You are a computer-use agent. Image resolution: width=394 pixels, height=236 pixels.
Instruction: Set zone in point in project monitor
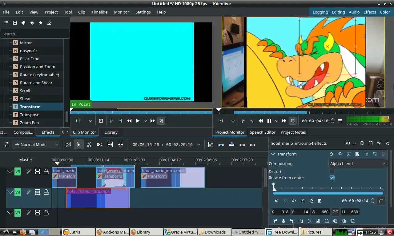tap(243, 121)
